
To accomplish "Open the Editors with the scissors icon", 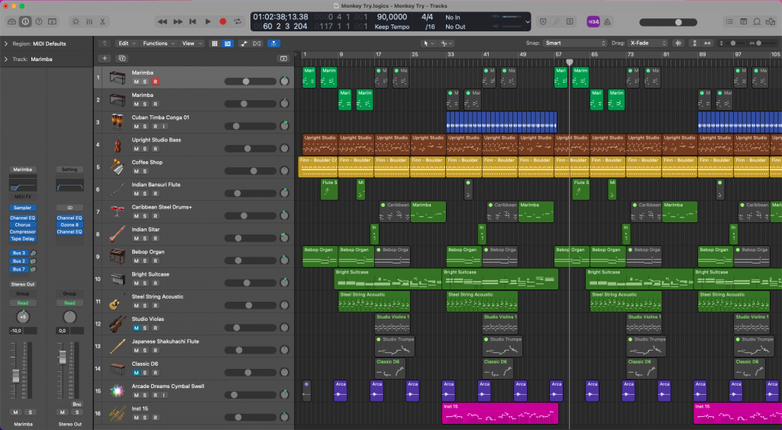I will [102, 21].
